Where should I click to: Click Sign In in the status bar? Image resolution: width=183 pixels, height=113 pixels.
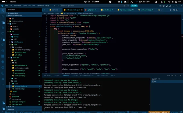(166, 112)
